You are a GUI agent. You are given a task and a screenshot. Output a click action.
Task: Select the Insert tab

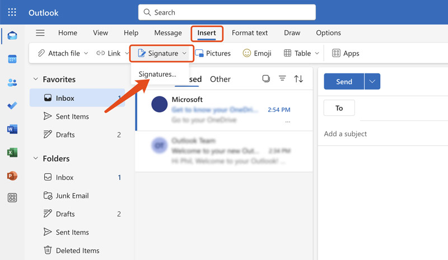pyautogui.click(x=207, y=33)
